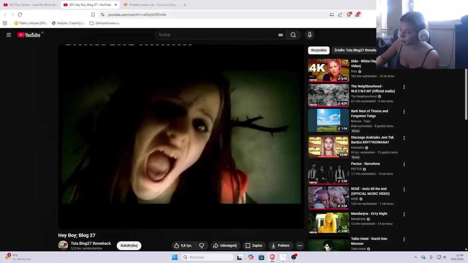
Task: Download the video via Pobierz
Action: point(280,245)
